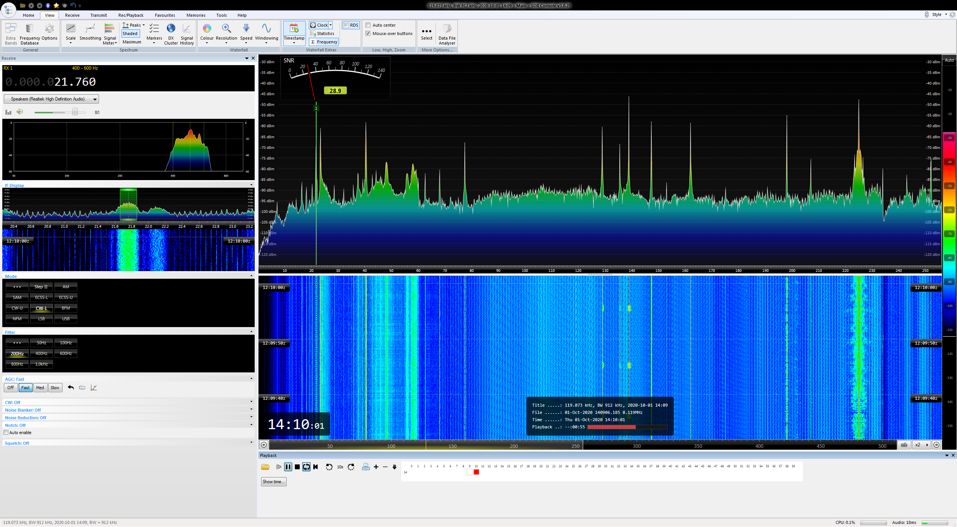This screenshot has height=527, width=957.
Task: Open the Favourites ribbon tab
Action: coord(165,15)
